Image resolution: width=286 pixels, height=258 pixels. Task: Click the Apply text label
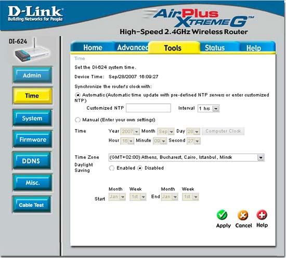(224, 226)
